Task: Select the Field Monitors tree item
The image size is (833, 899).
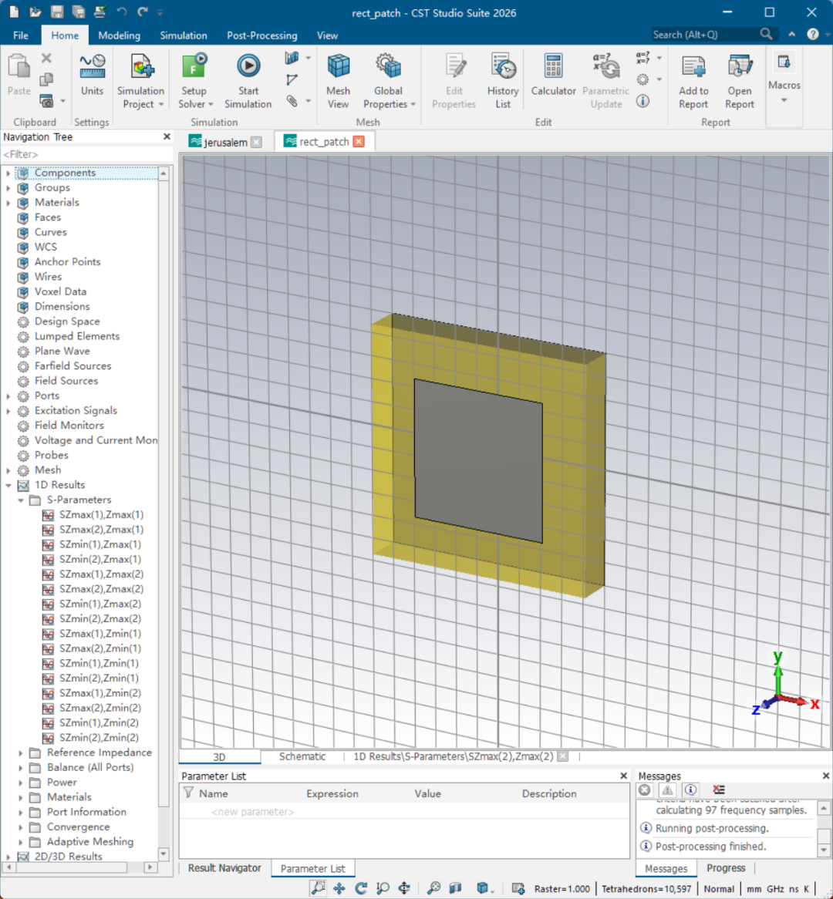Action: pos(69,426)
